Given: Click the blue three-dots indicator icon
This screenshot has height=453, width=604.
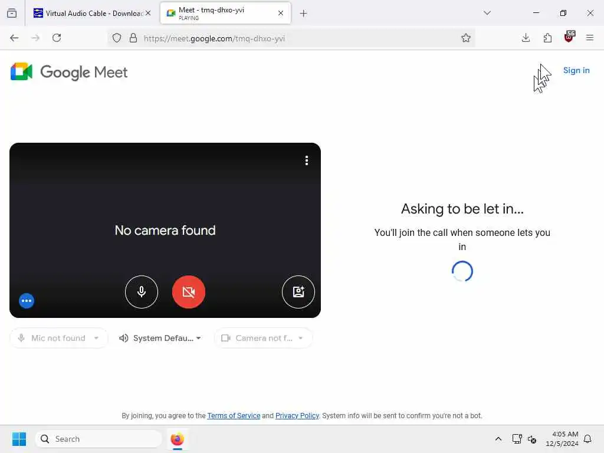Looking at the screenshot, I should 27,301.
